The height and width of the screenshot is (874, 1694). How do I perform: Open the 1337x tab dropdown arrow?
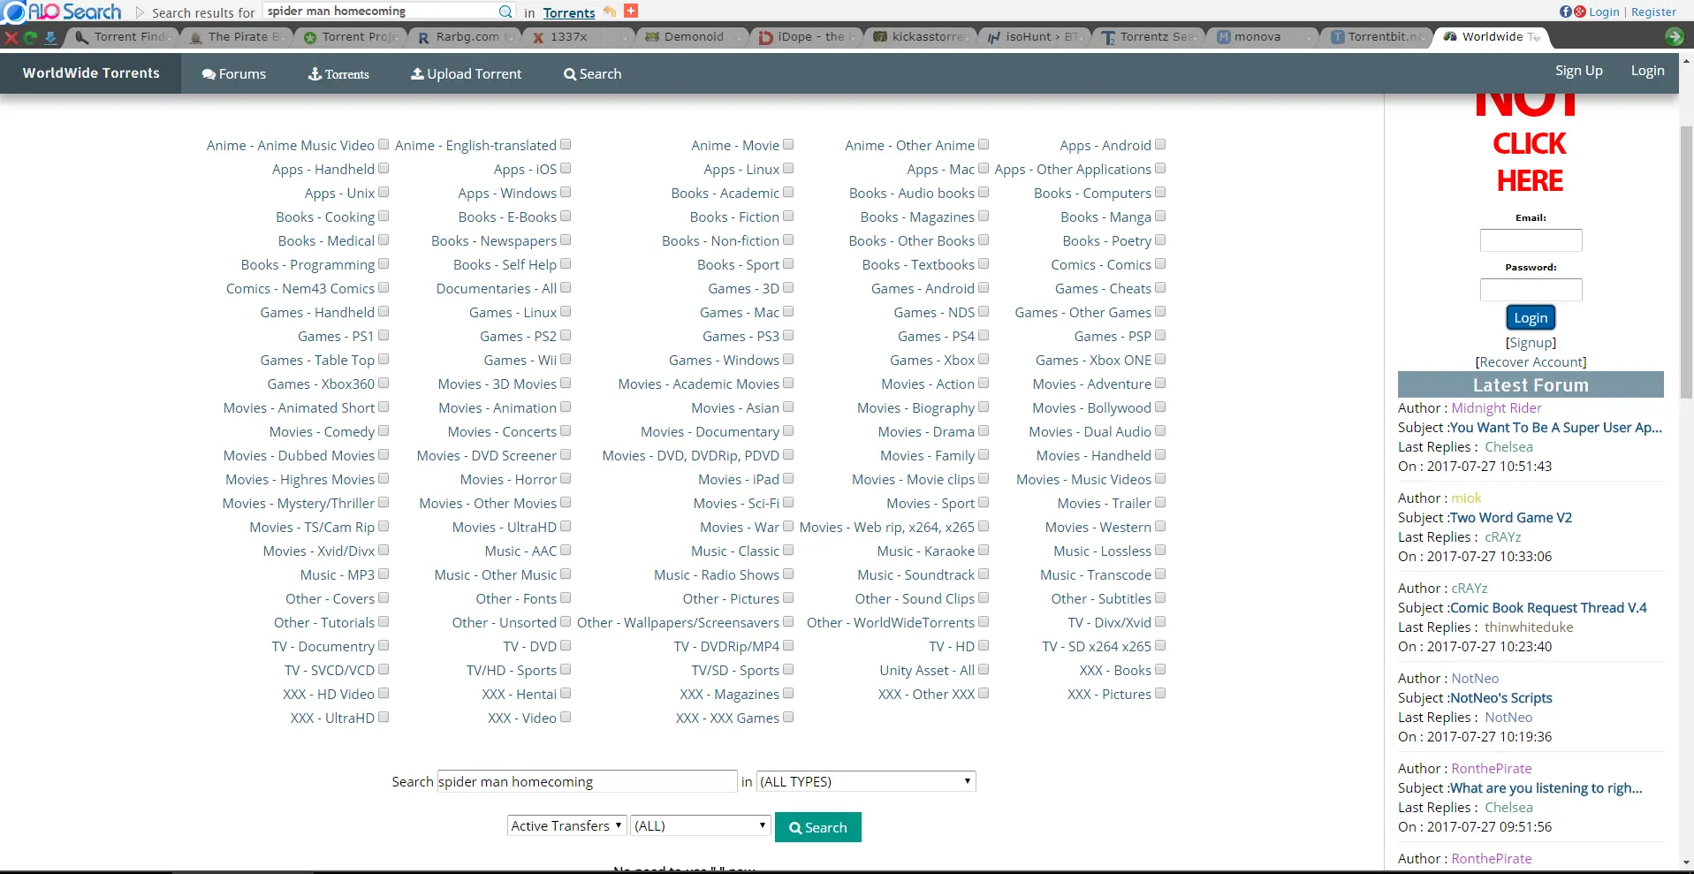(624, 37)
